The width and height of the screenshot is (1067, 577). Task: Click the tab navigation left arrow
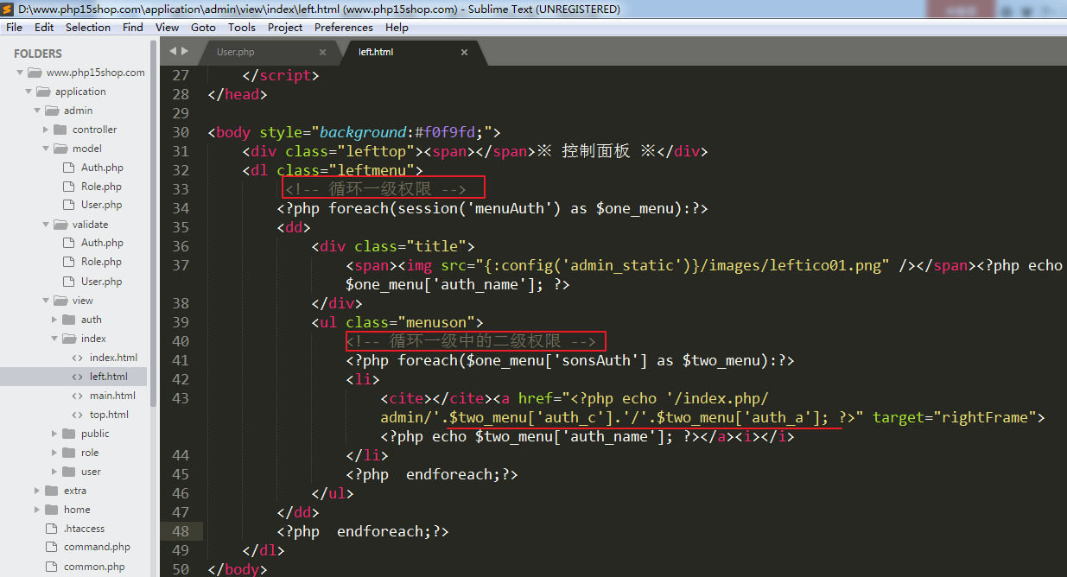coord(173,52)
